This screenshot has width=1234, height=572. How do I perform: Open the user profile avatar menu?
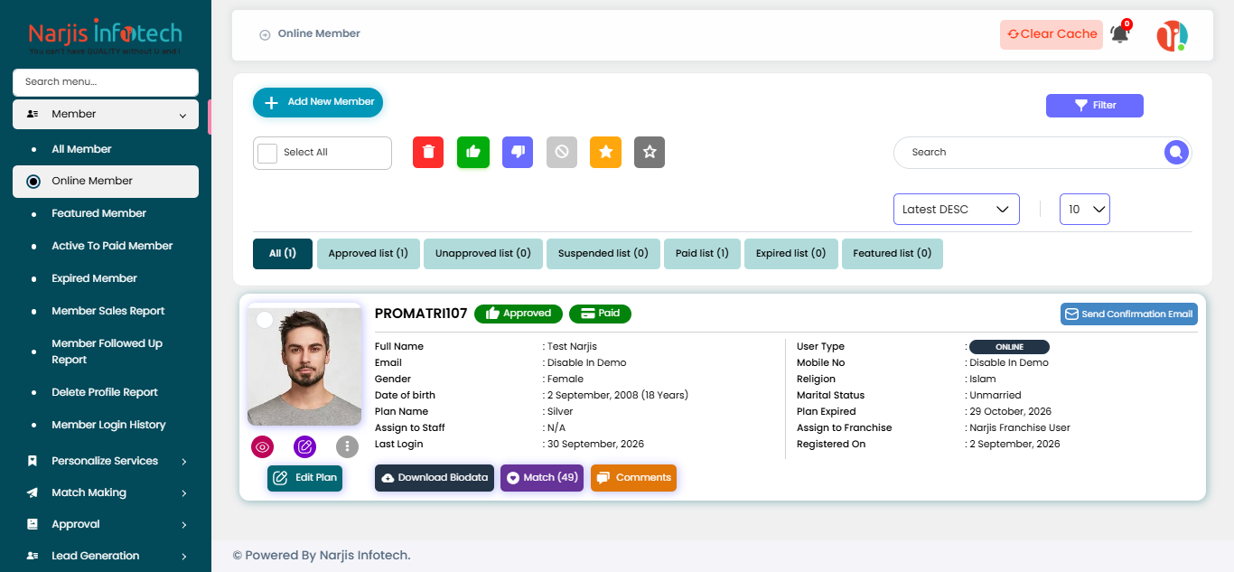[1173, 35]
